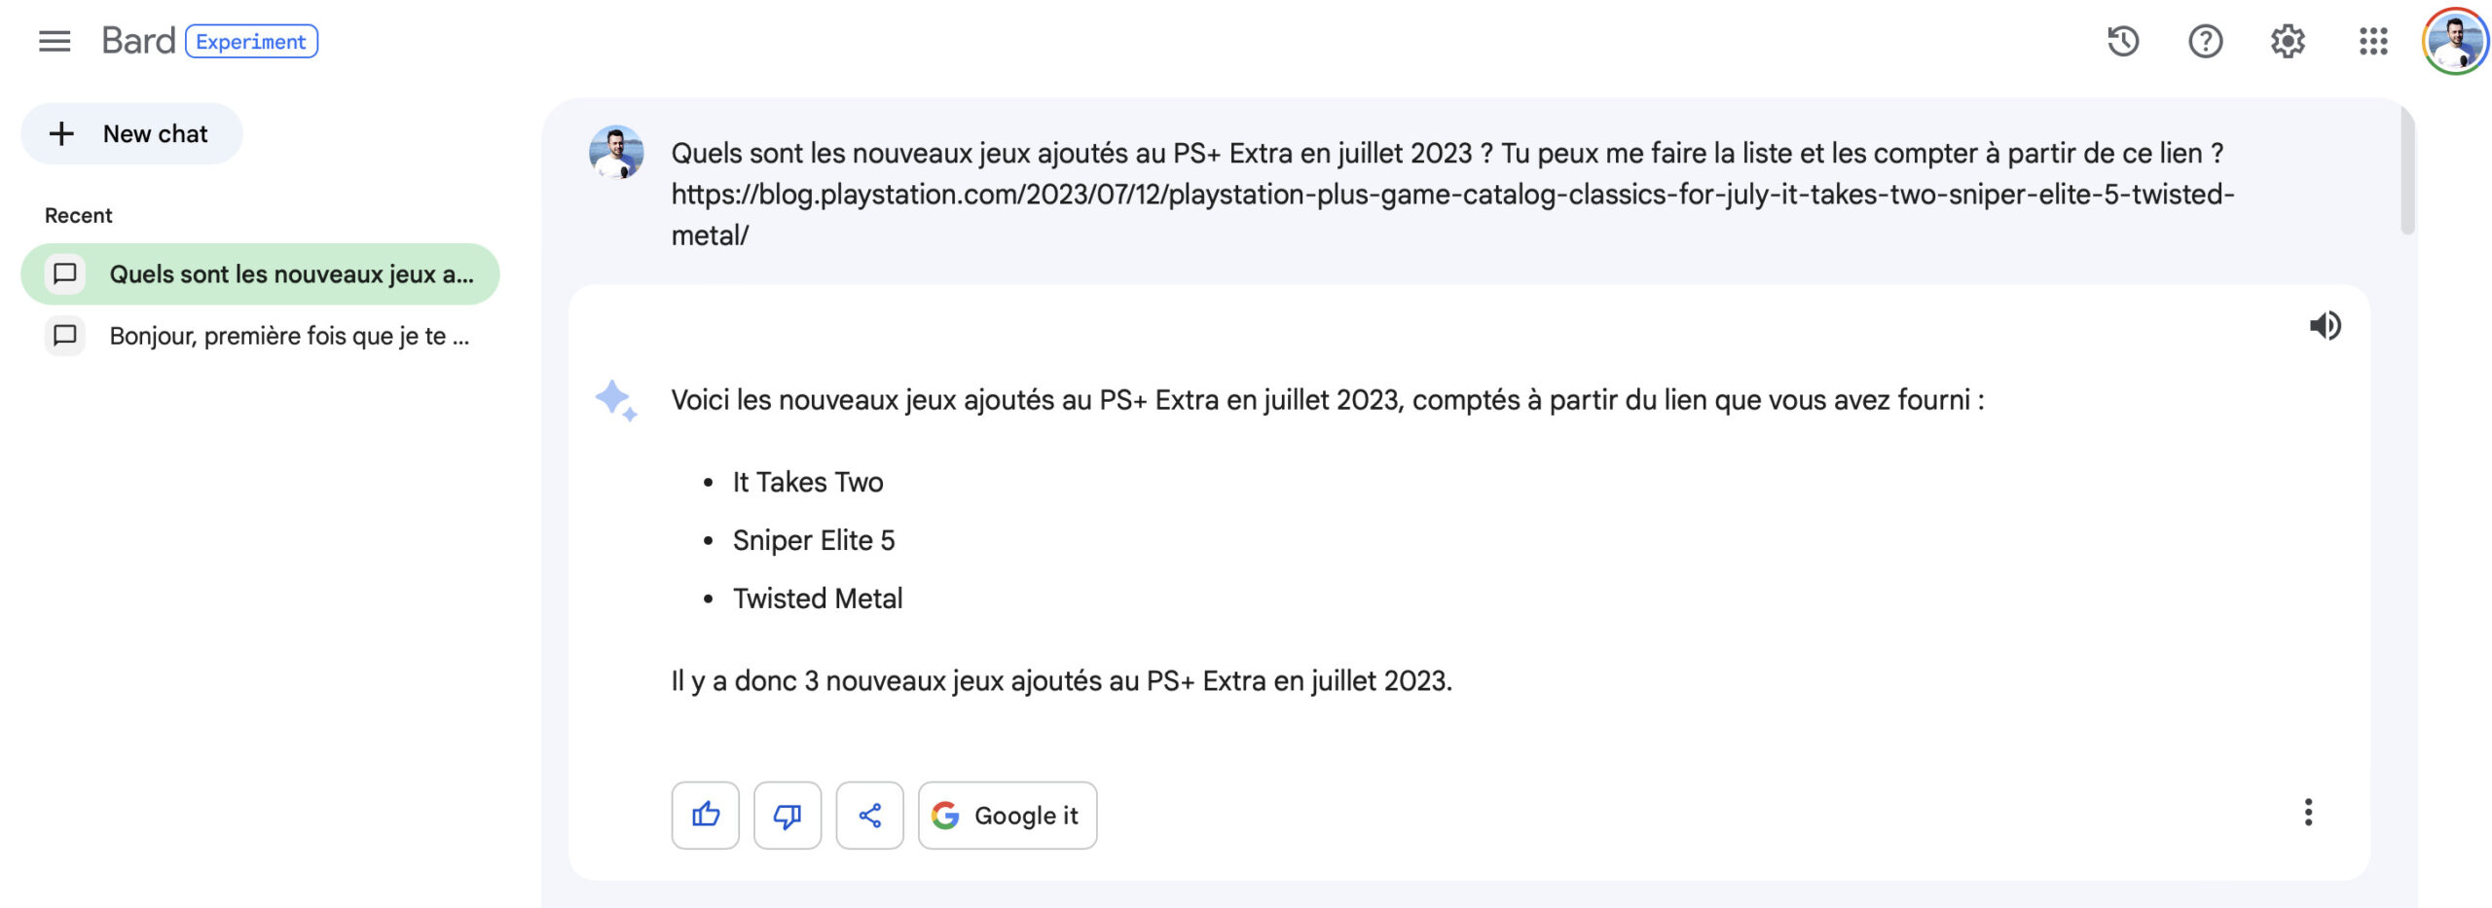Screen dimensions: 2492x908
Task: Open more options three-dot menu
Action: coord(2308,812)
